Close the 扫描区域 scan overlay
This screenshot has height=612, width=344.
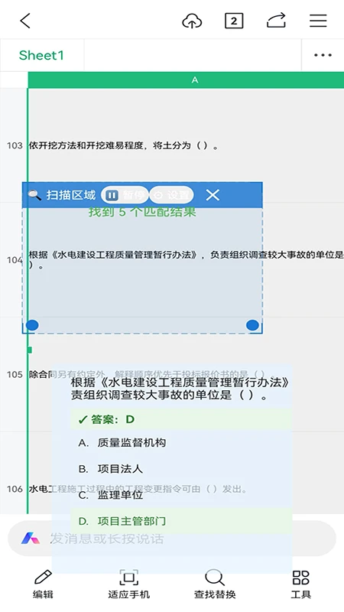click(213, 195)
